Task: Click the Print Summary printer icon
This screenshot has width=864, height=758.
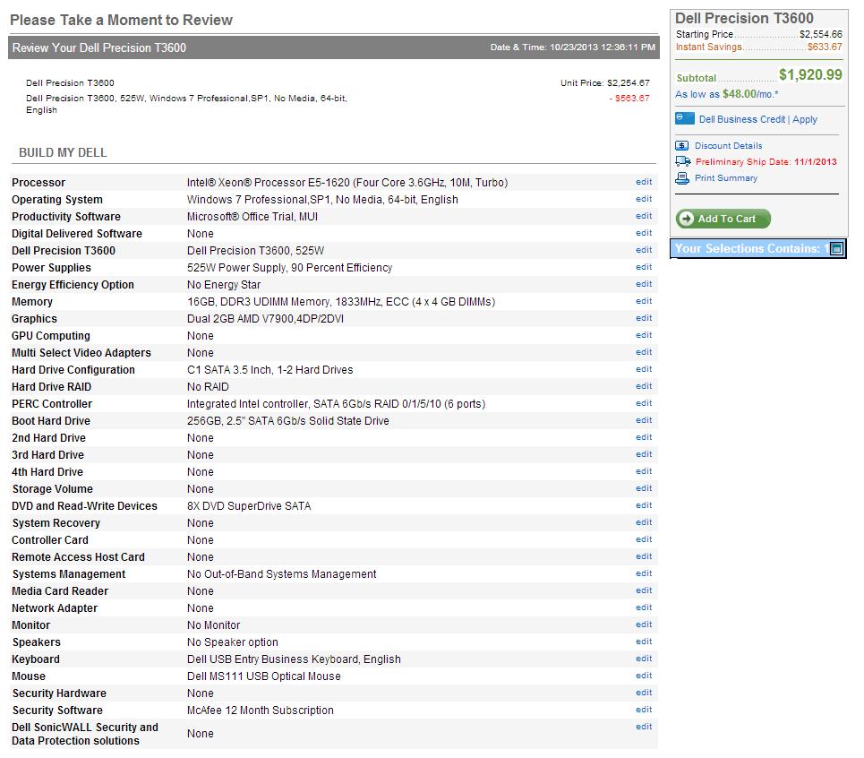Action: pos(682,178)
